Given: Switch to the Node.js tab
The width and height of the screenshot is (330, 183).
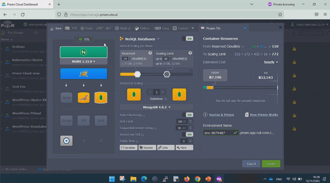Looking at the screenshot, I should tap(123, 28).
